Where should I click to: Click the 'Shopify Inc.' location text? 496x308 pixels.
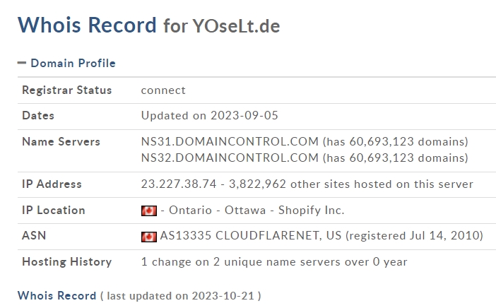pos(312,211)
